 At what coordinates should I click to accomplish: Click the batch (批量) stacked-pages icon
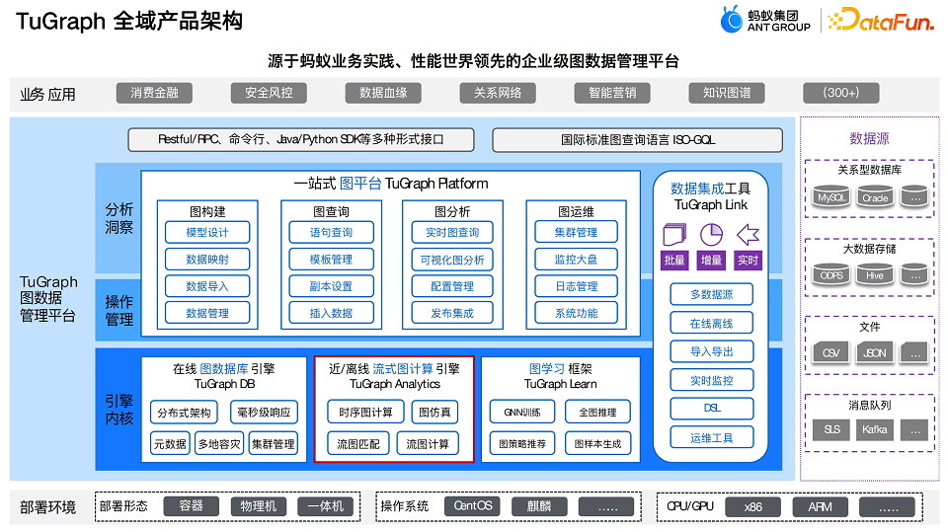click(674, 235)
